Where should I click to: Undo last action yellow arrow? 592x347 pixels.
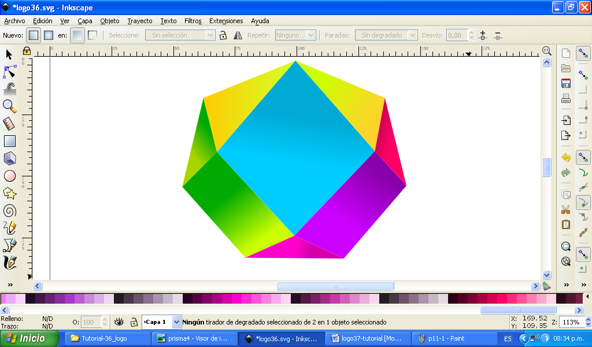pyautogui.click(x=565, y=157)
